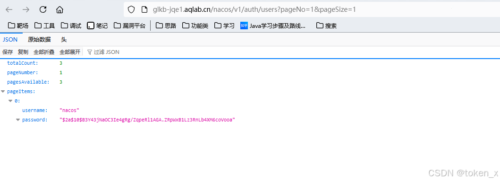Click the page info document icon
This screenshot has width=500, height=181.
pyautogui.click(x=144, y=9)
